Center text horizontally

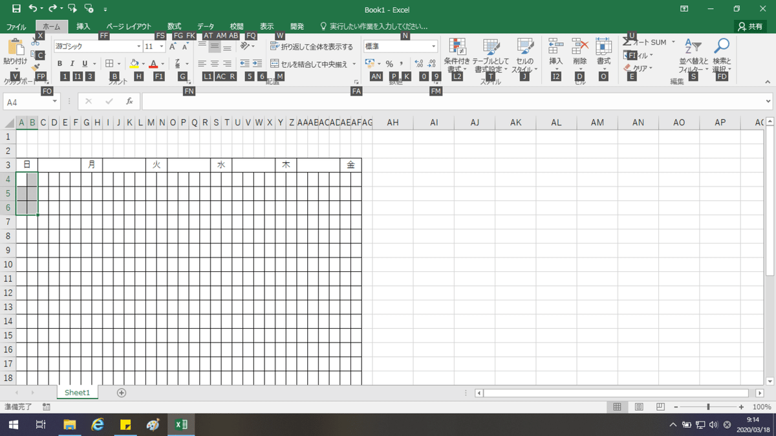pos(214,64)
